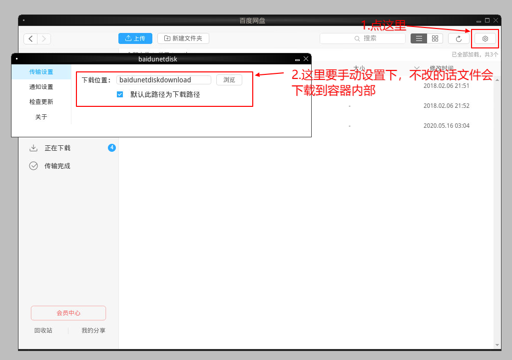
Task: Minimize the baidunetdisk settings dialog
Action: [298, 59]
